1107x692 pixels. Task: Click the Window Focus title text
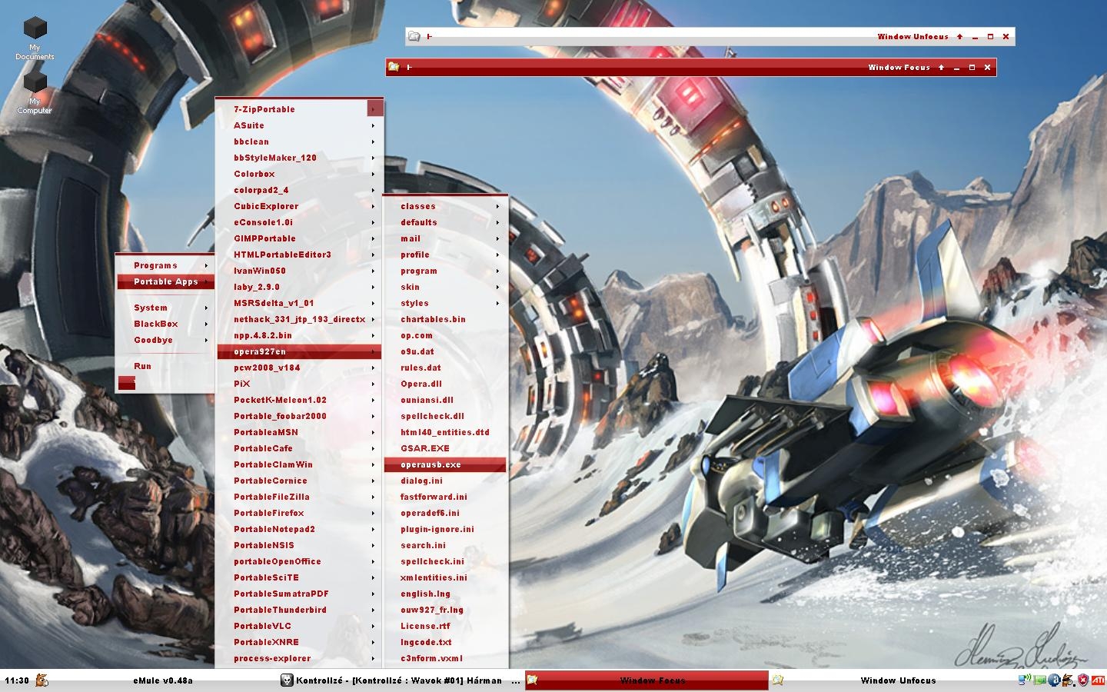(899, 68)
